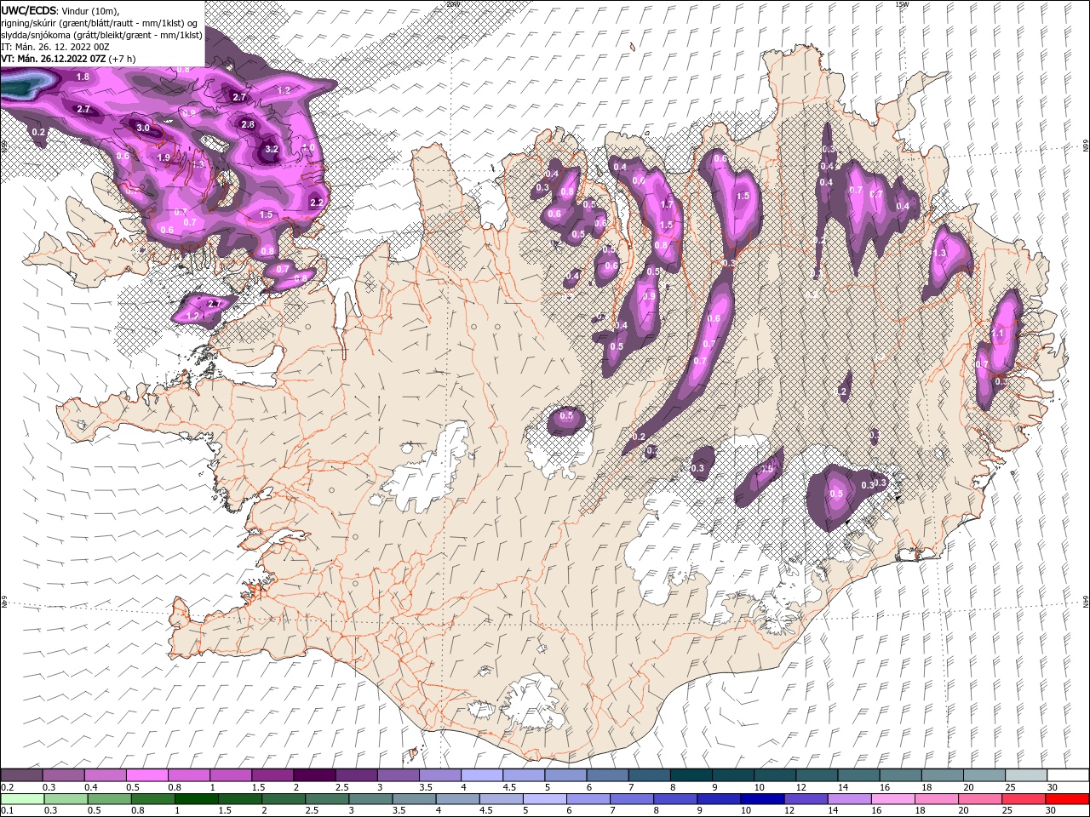Click the medium green swatch between 0.8 and 1 on the lower scale
1090x817 pixels.
[152, 799]
